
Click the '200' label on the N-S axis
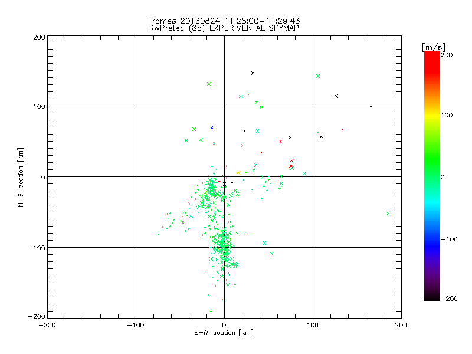click(x=39, y=37)
